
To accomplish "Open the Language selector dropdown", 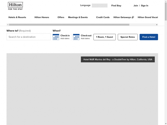I will click(x=100, y=6).
